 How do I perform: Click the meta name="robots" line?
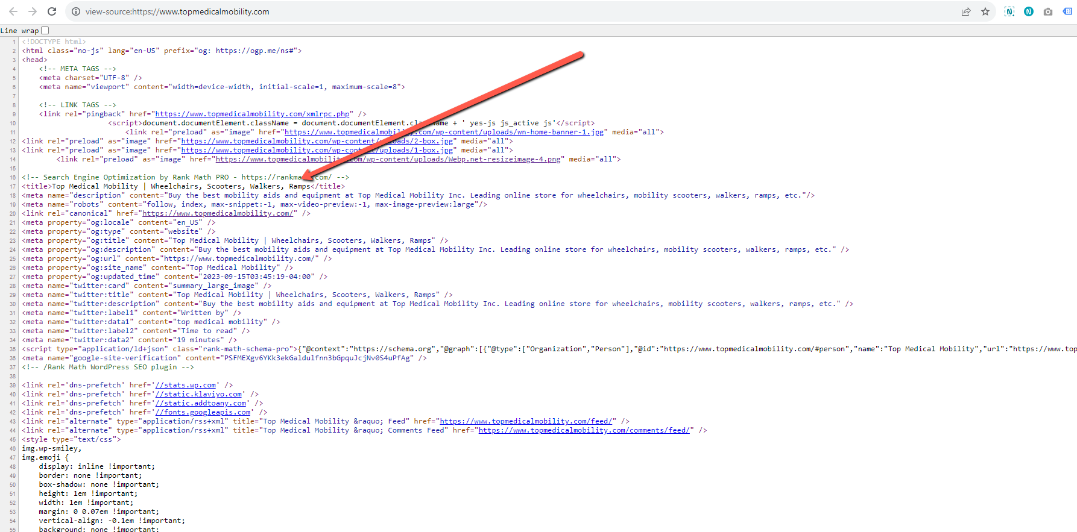pos(254,204)
